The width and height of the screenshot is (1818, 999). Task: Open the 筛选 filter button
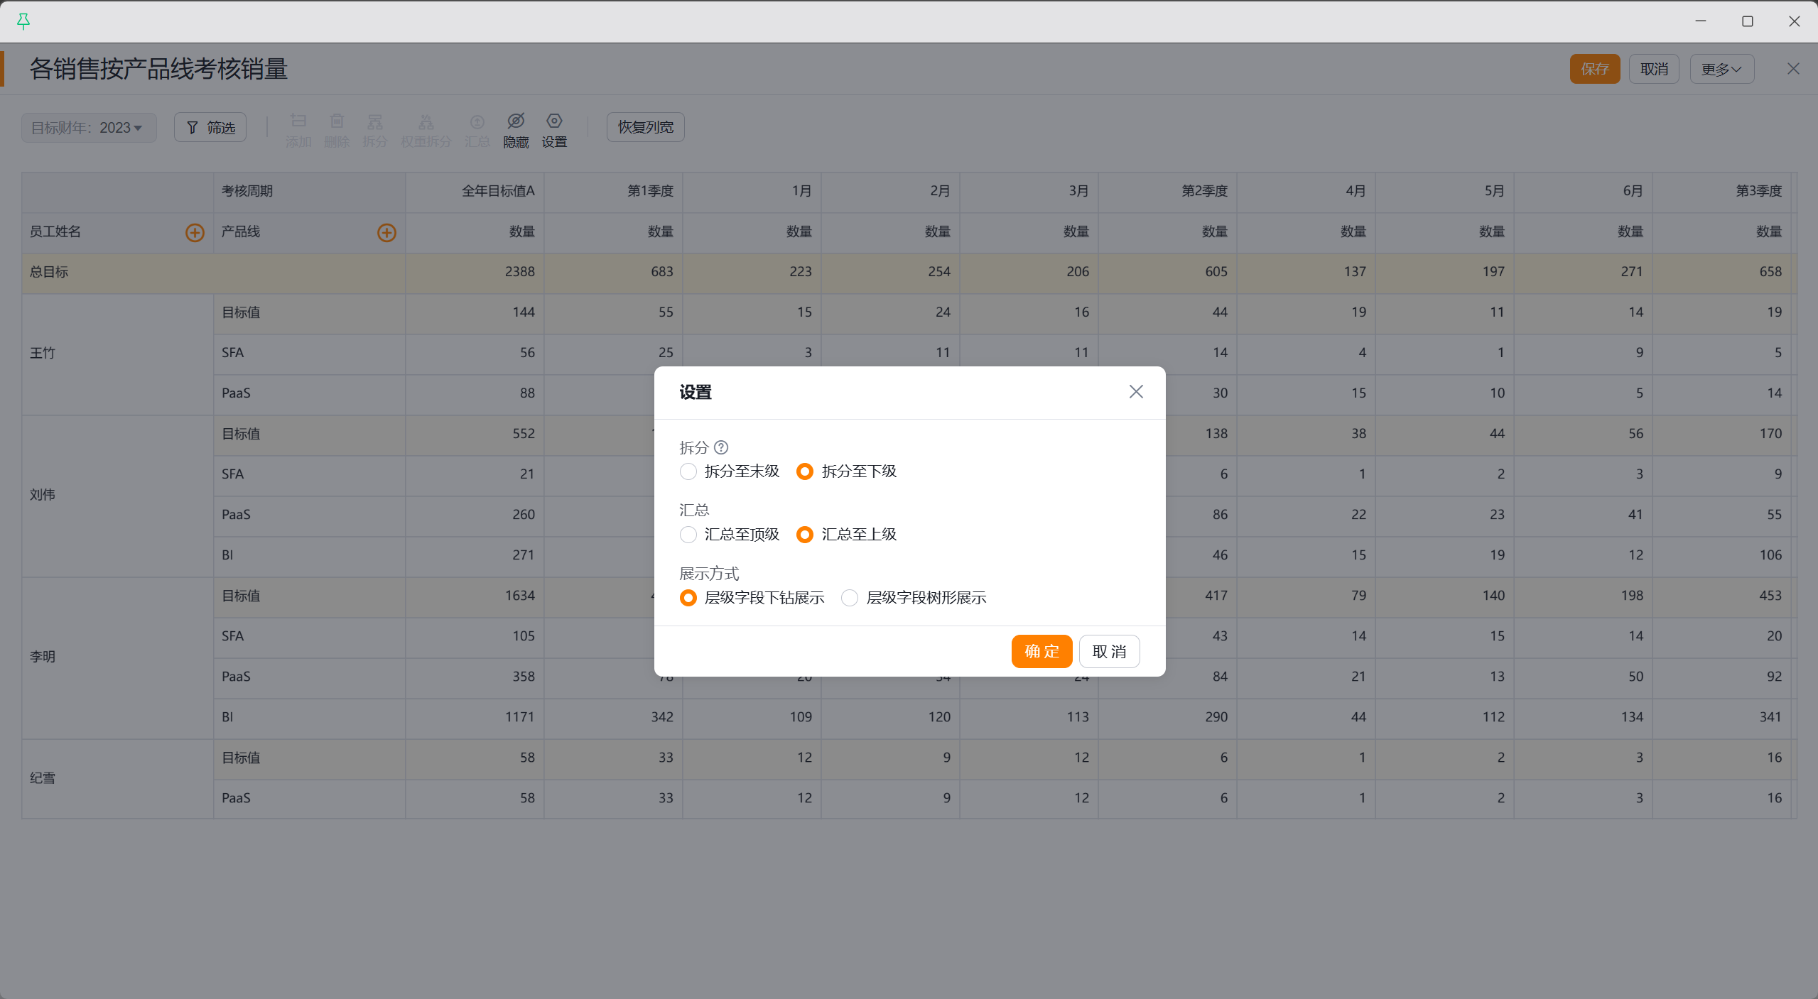210,128
